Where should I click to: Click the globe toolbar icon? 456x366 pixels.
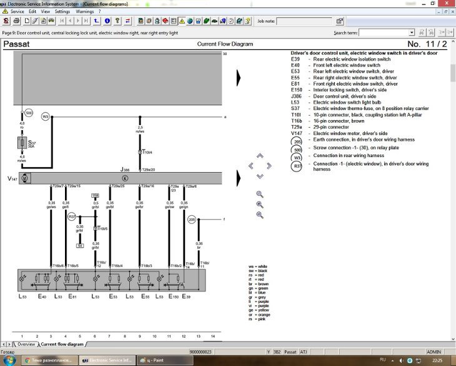190,21
